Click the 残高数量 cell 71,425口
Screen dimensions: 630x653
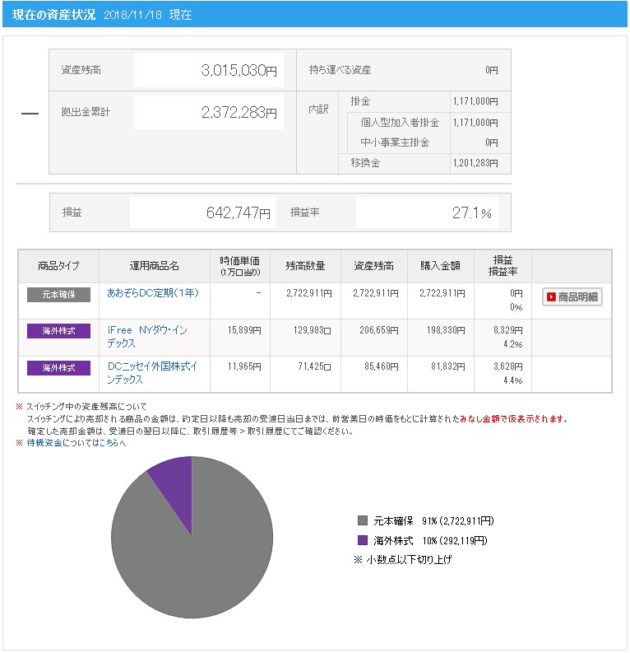point(314,366)
